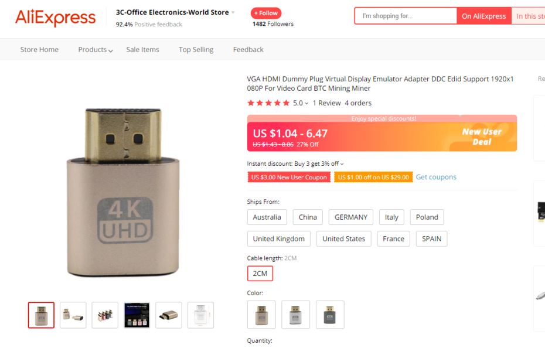545x348 pixels.
Task: Type in the shopping search field
Action: 406,16
